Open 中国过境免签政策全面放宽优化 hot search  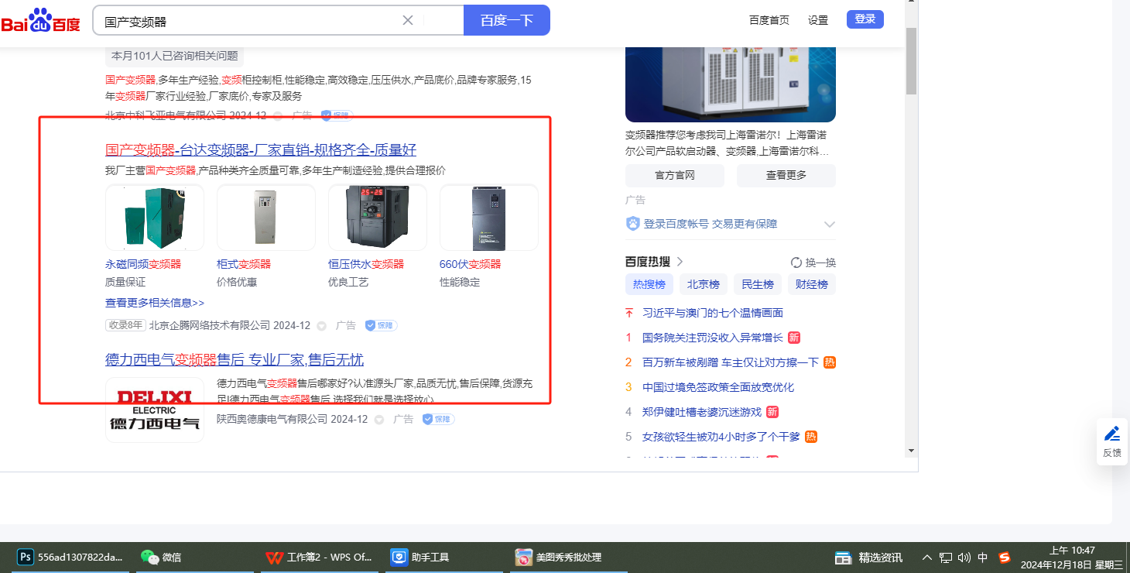pyautogui.click(x=718, y=387)
